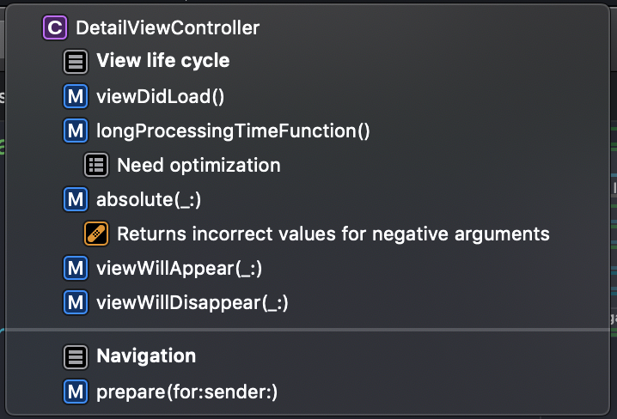The height and width of the screenshot is (419, 617).
Task: Click the viewWillAppear(_:) method icon
Action: pyautogui.click(x=76, y=269)
